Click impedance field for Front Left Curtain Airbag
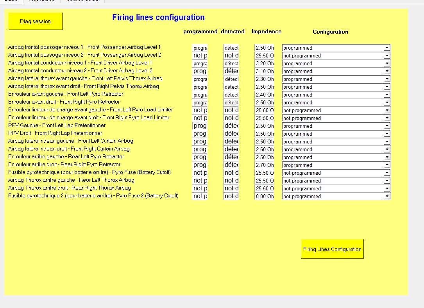 click(x=264, y=141)
